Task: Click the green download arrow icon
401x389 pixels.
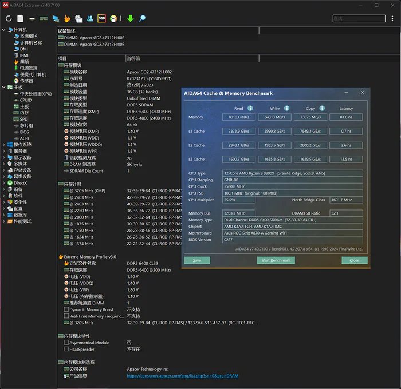Action: [130, 19]
